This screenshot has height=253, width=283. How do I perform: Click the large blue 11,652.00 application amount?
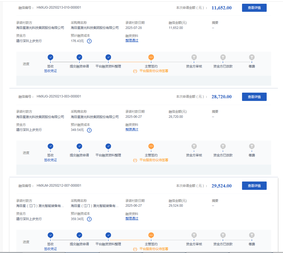(x=221, y=8)
